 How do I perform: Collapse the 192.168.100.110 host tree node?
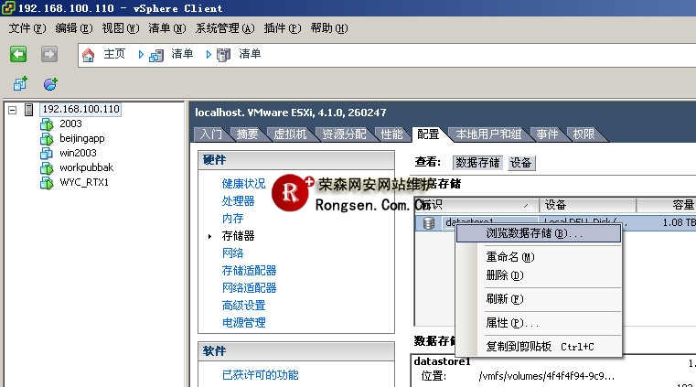pos(12,110)
